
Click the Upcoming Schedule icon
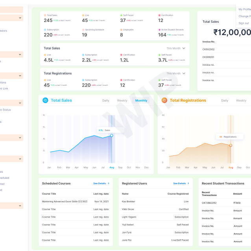point(83,30)
